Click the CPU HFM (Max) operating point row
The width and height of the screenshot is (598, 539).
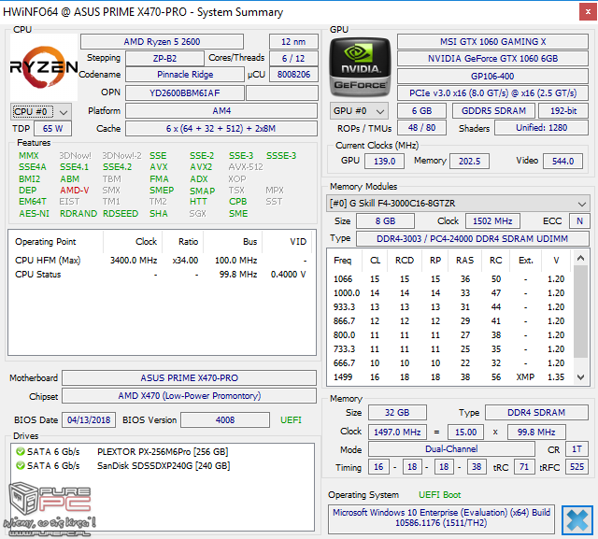(162, 261)
